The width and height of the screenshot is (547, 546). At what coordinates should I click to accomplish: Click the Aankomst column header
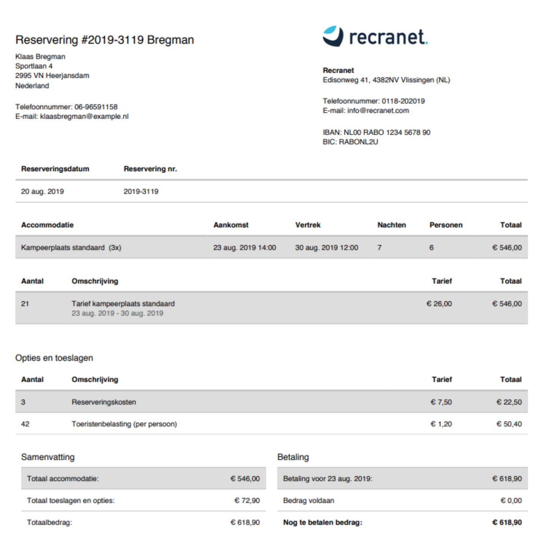pos(231,225)
